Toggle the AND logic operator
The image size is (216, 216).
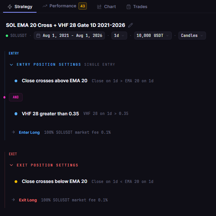(x=16, y=97)
